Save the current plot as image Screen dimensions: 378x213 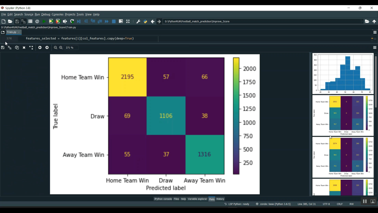click(x=3, y=47)
